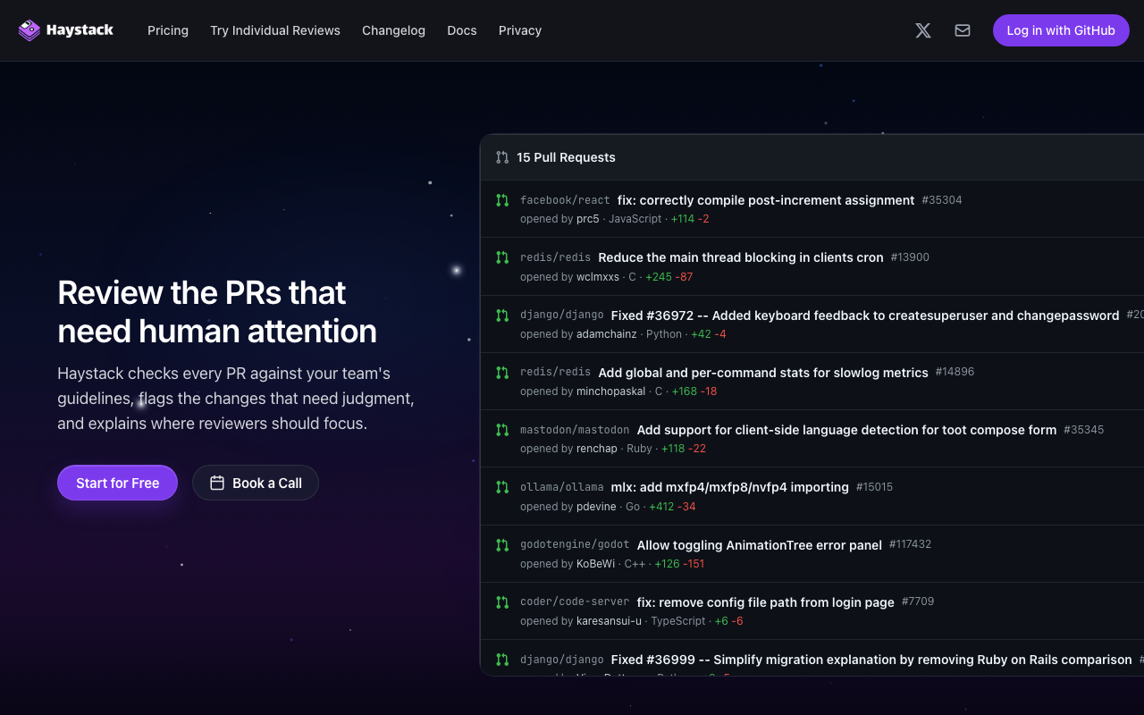Screen dimensions: 1144x715
Task: Click the diff stats '+412 -34'
Action: [x=672, y=507]
